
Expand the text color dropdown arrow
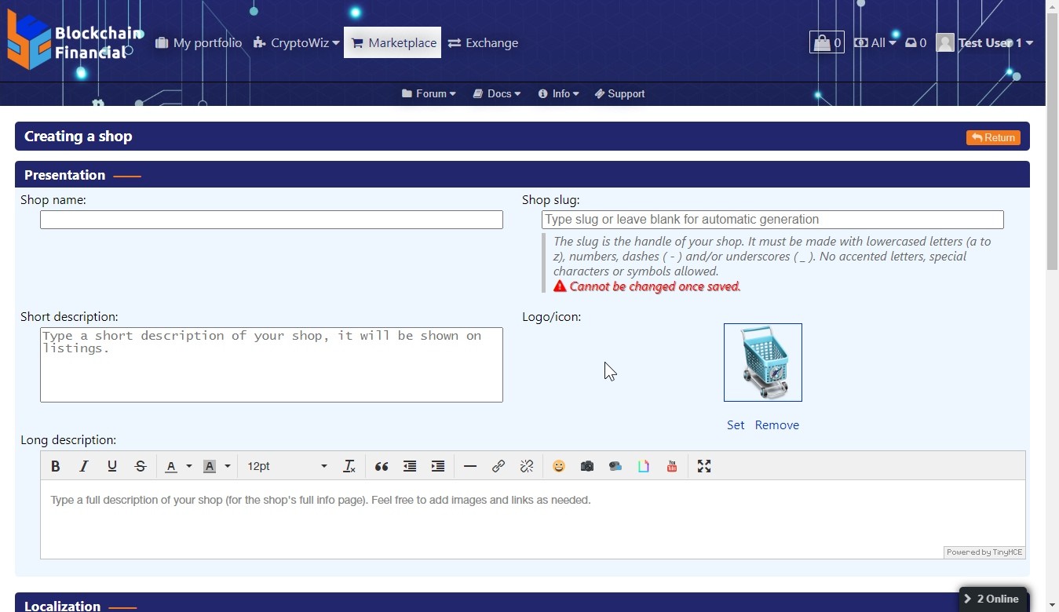189,466
